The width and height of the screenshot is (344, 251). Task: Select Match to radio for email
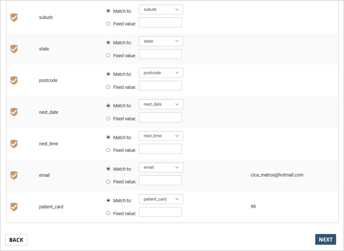pos(108,169)
